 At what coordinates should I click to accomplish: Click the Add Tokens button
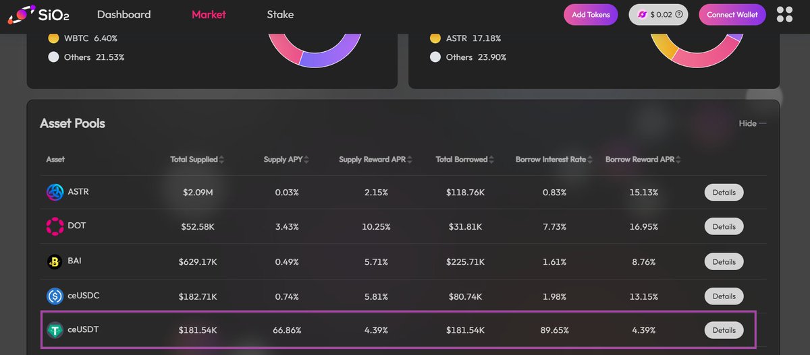(591, 15)
